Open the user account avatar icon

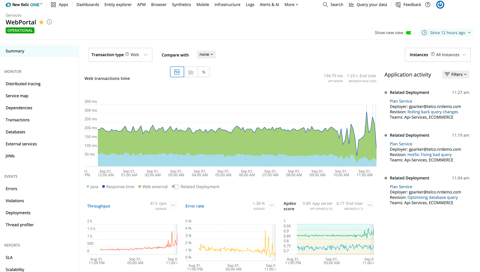[440, 4]
